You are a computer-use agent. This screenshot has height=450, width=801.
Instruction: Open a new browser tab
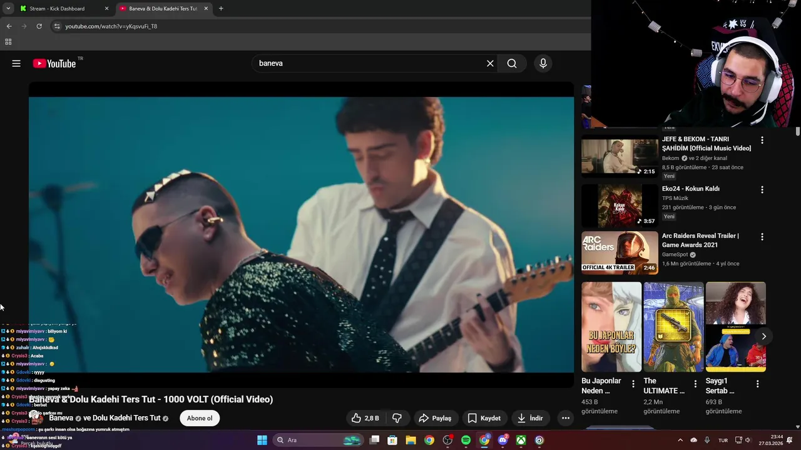point(221,9)
